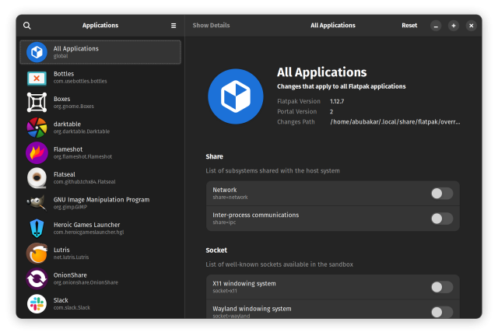Click the Portal Version value 2

point(331,112)
